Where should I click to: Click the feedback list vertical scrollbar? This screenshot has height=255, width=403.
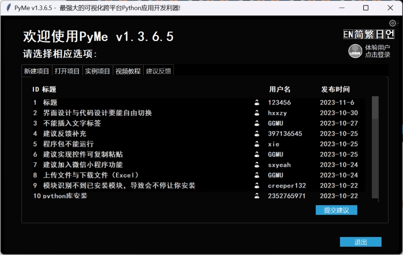coord(375,145)
